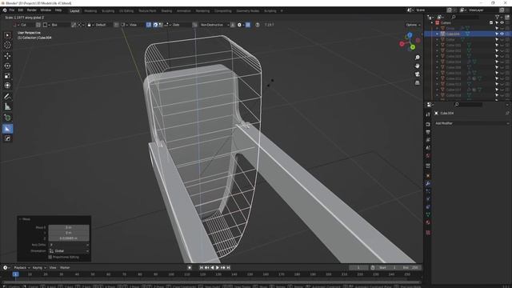Viewport: 512px width, 288px height.
Task: Open the File menu
Action: tap(12, 10)
